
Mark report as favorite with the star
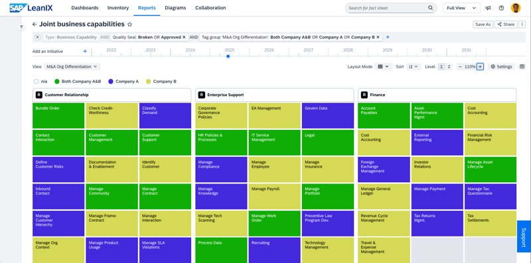pos(129,25)
